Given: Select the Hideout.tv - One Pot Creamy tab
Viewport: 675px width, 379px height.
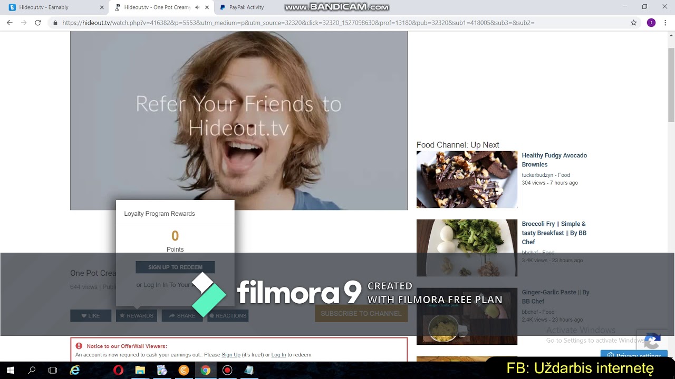Looking at the screenshot, I should tap(161, 7).
